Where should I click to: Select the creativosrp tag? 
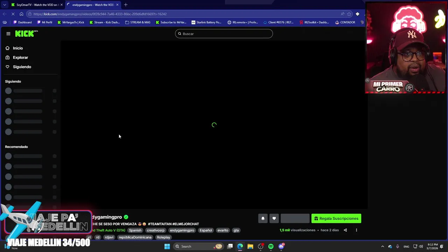coord(155,230)
